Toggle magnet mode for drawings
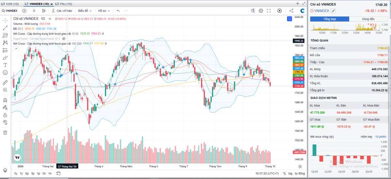 (5, 100)
